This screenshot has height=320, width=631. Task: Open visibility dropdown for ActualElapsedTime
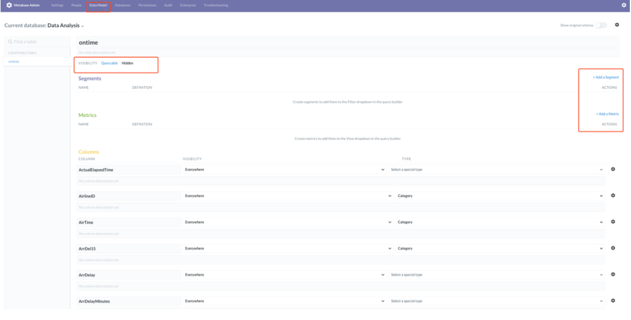click(285, 170)
